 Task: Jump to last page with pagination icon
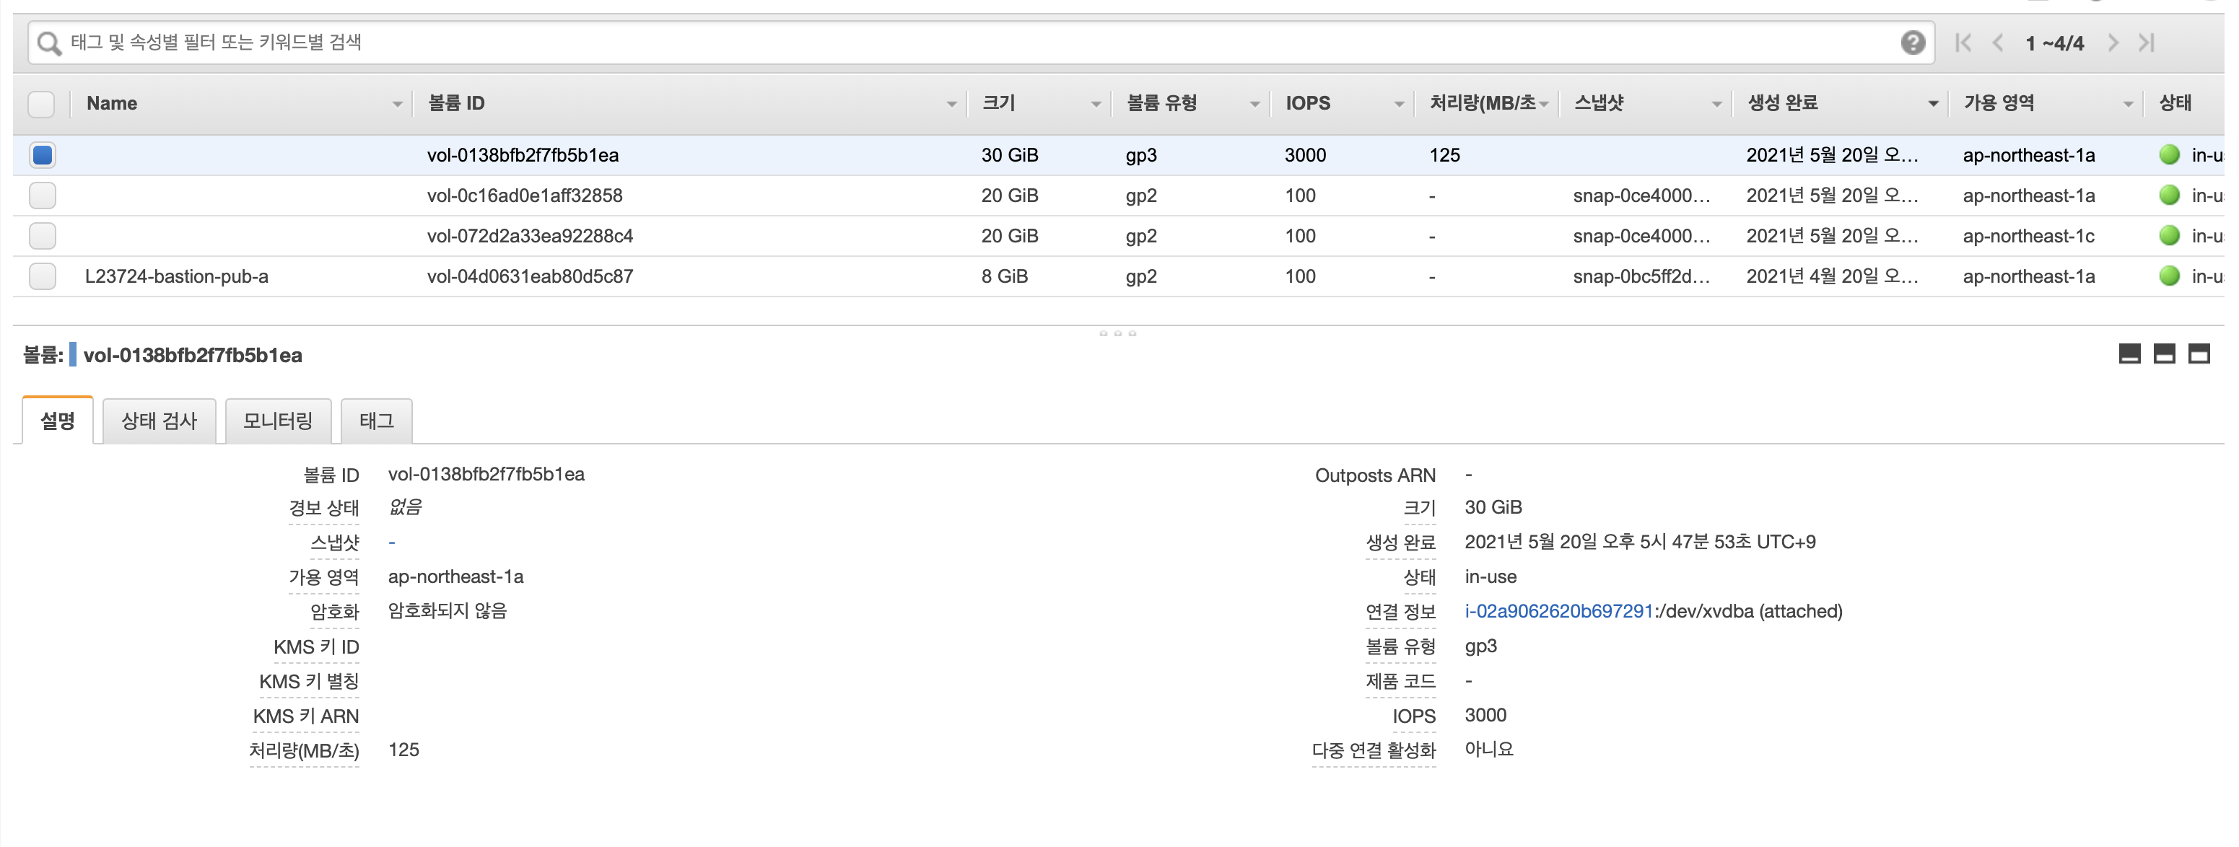click(2148, 42)
